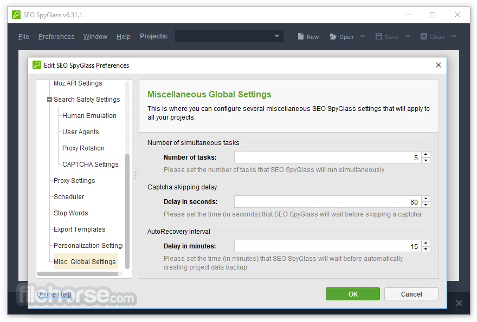477x322 pixels.
Task: Click the settings tree vertical scrollbar
Action: pos(127,211)
